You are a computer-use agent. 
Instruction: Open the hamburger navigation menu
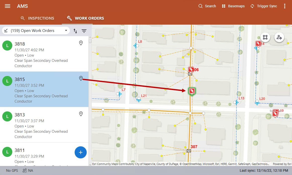pos(8,6)
